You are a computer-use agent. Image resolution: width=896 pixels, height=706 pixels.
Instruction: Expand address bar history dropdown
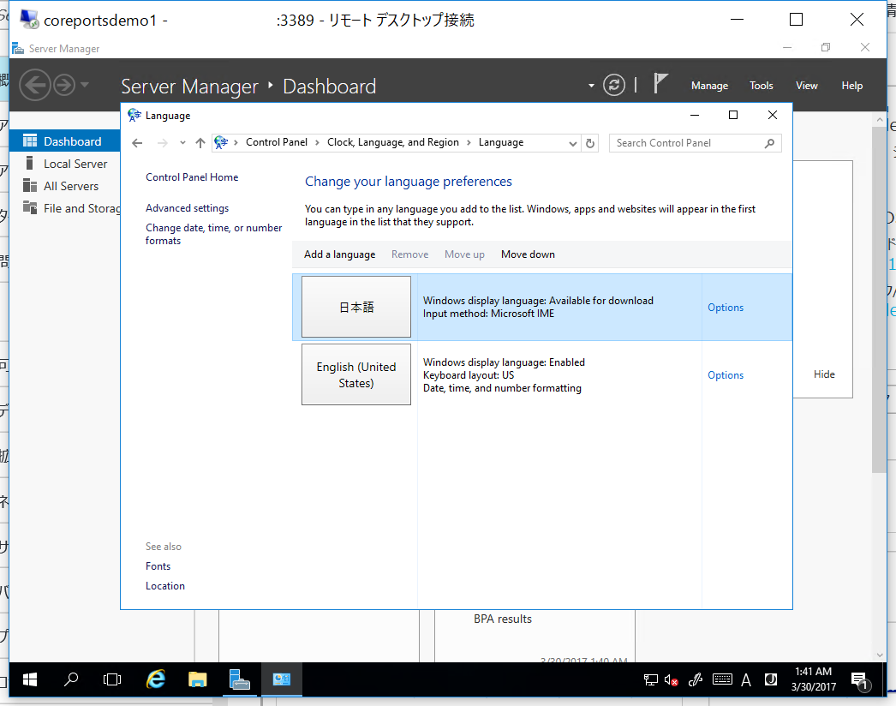(572, 143)
